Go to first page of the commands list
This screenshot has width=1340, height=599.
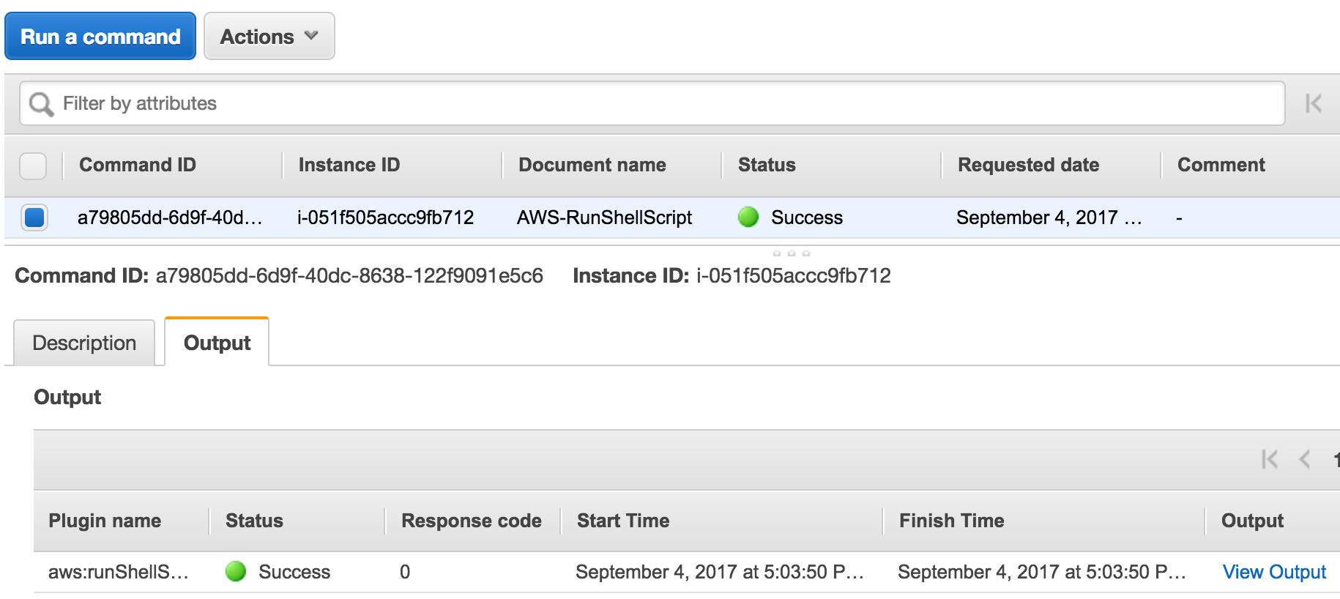pos(1313,104)
